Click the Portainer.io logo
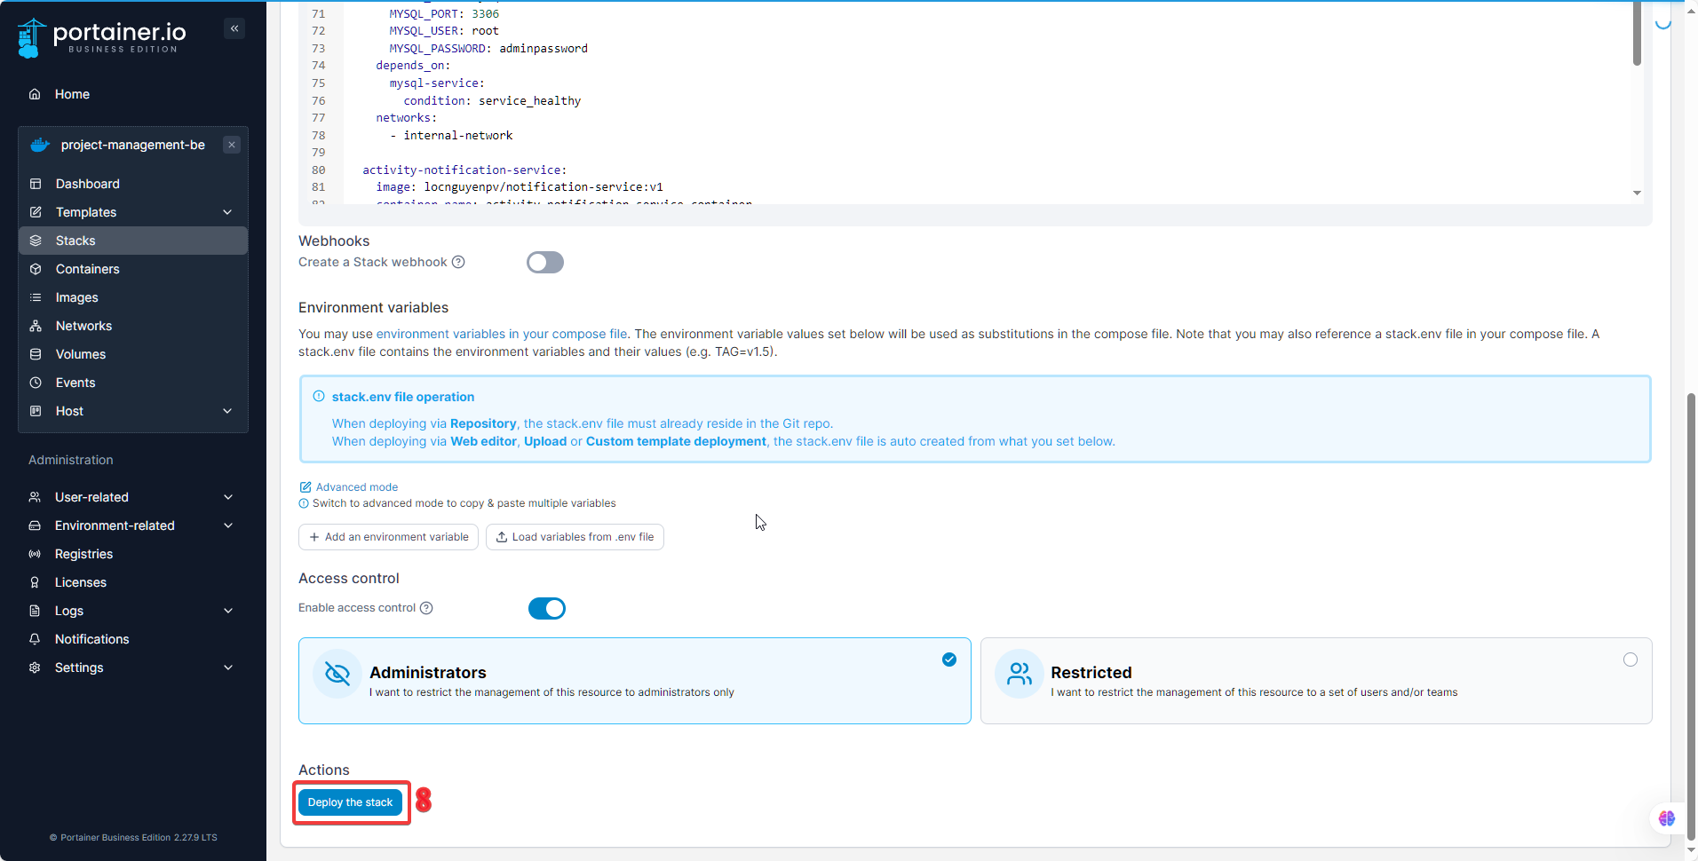Screen dimensions: 1698x861 coord(102,37)
